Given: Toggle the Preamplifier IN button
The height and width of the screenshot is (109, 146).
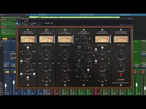Looking at the screenshot, I should pyautogui.click(x=28, y=48).
